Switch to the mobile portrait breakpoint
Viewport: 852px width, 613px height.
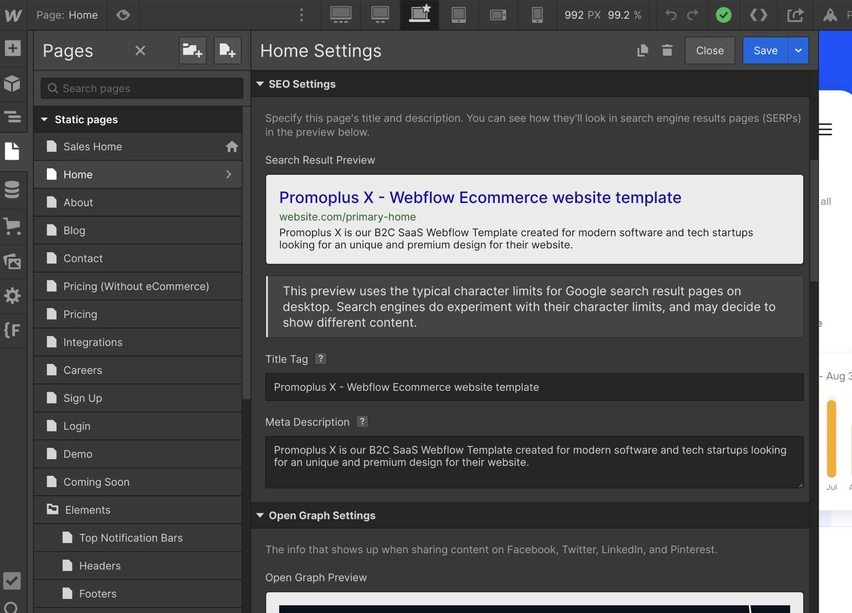click(x=537, y=15)
